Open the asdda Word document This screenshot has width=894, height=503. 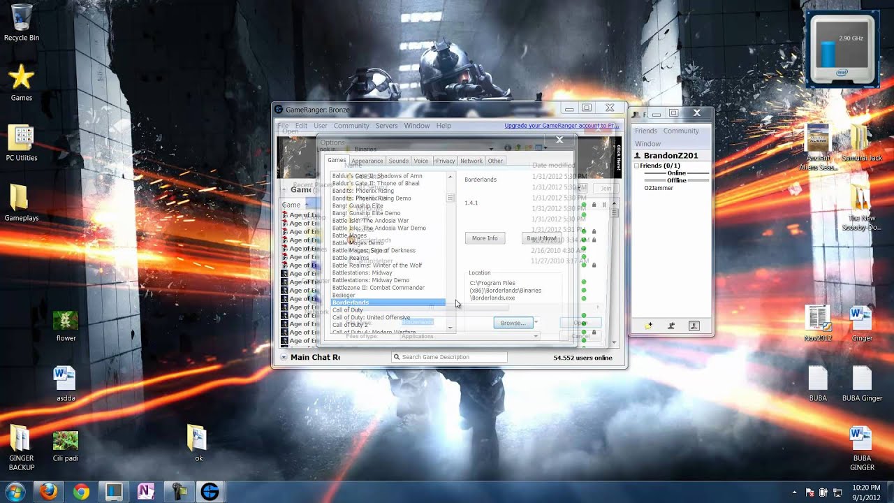(66, 384)
